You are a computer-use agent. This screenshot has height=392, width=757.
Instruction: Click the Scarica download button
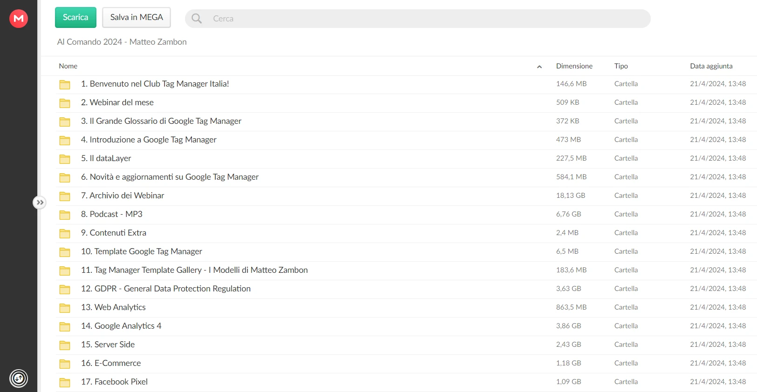tap(75, 17)
